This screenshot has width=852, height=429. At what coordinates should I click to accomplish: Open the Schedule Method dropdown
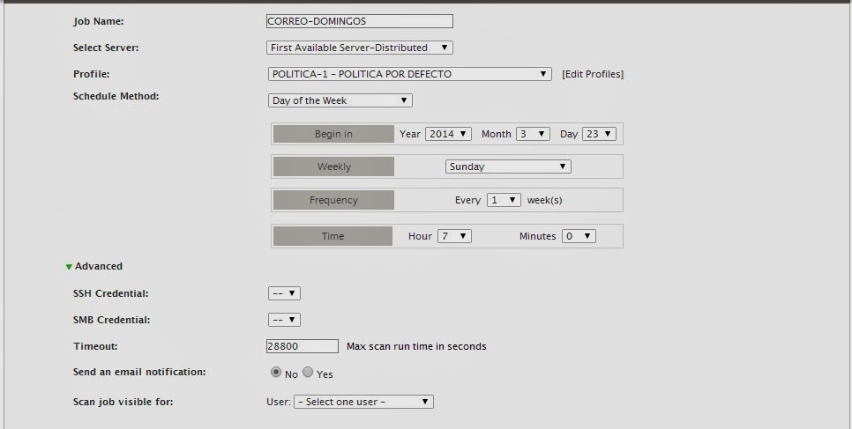pos(340,100)
